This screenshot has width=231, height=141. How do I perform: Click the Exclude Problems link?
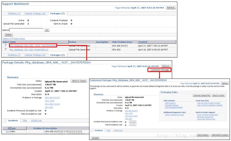(x=172, y=105)
